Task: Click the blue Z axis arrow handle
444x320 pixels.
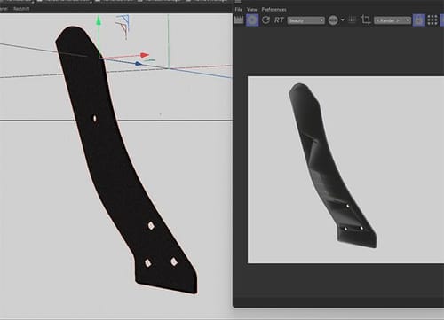Action: click(139, 64)
